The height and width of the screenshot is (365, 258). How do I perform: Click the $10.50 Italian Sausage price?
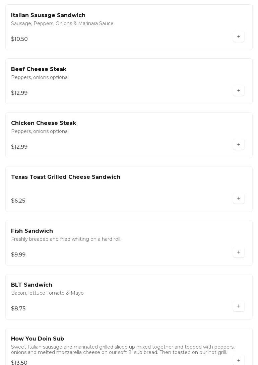click(19, 39)
